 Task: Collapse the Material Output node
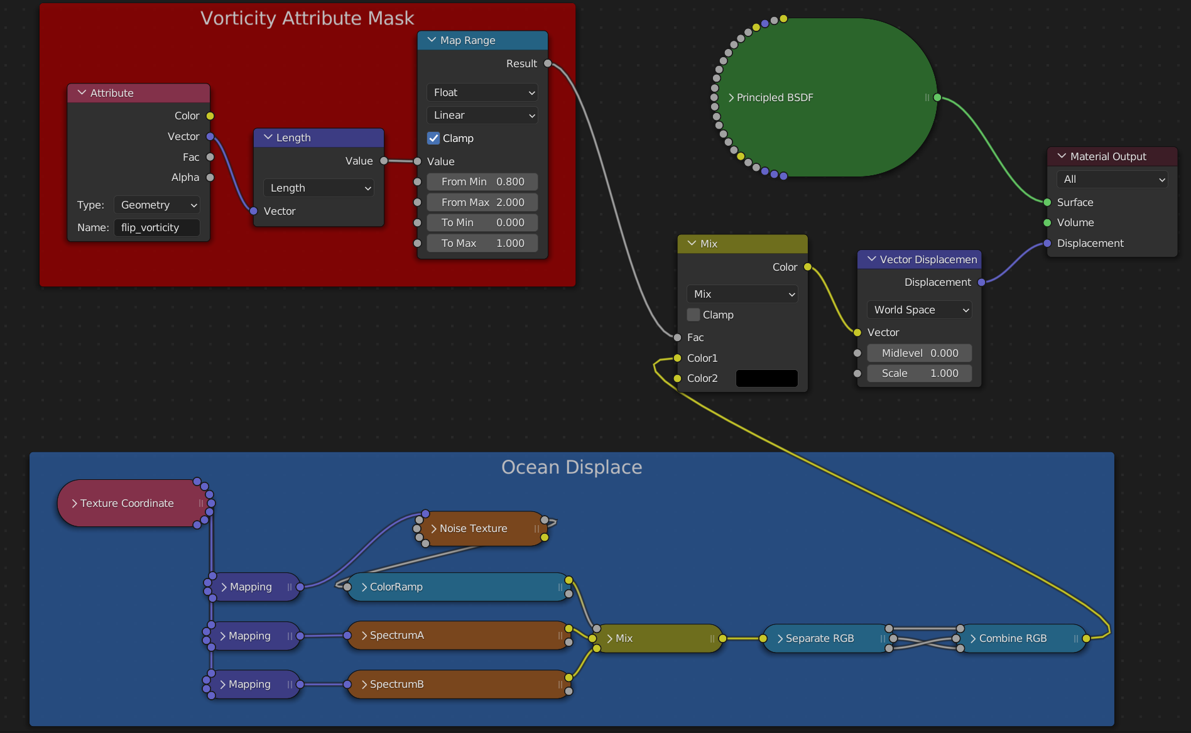click(x=1062, y=156)
